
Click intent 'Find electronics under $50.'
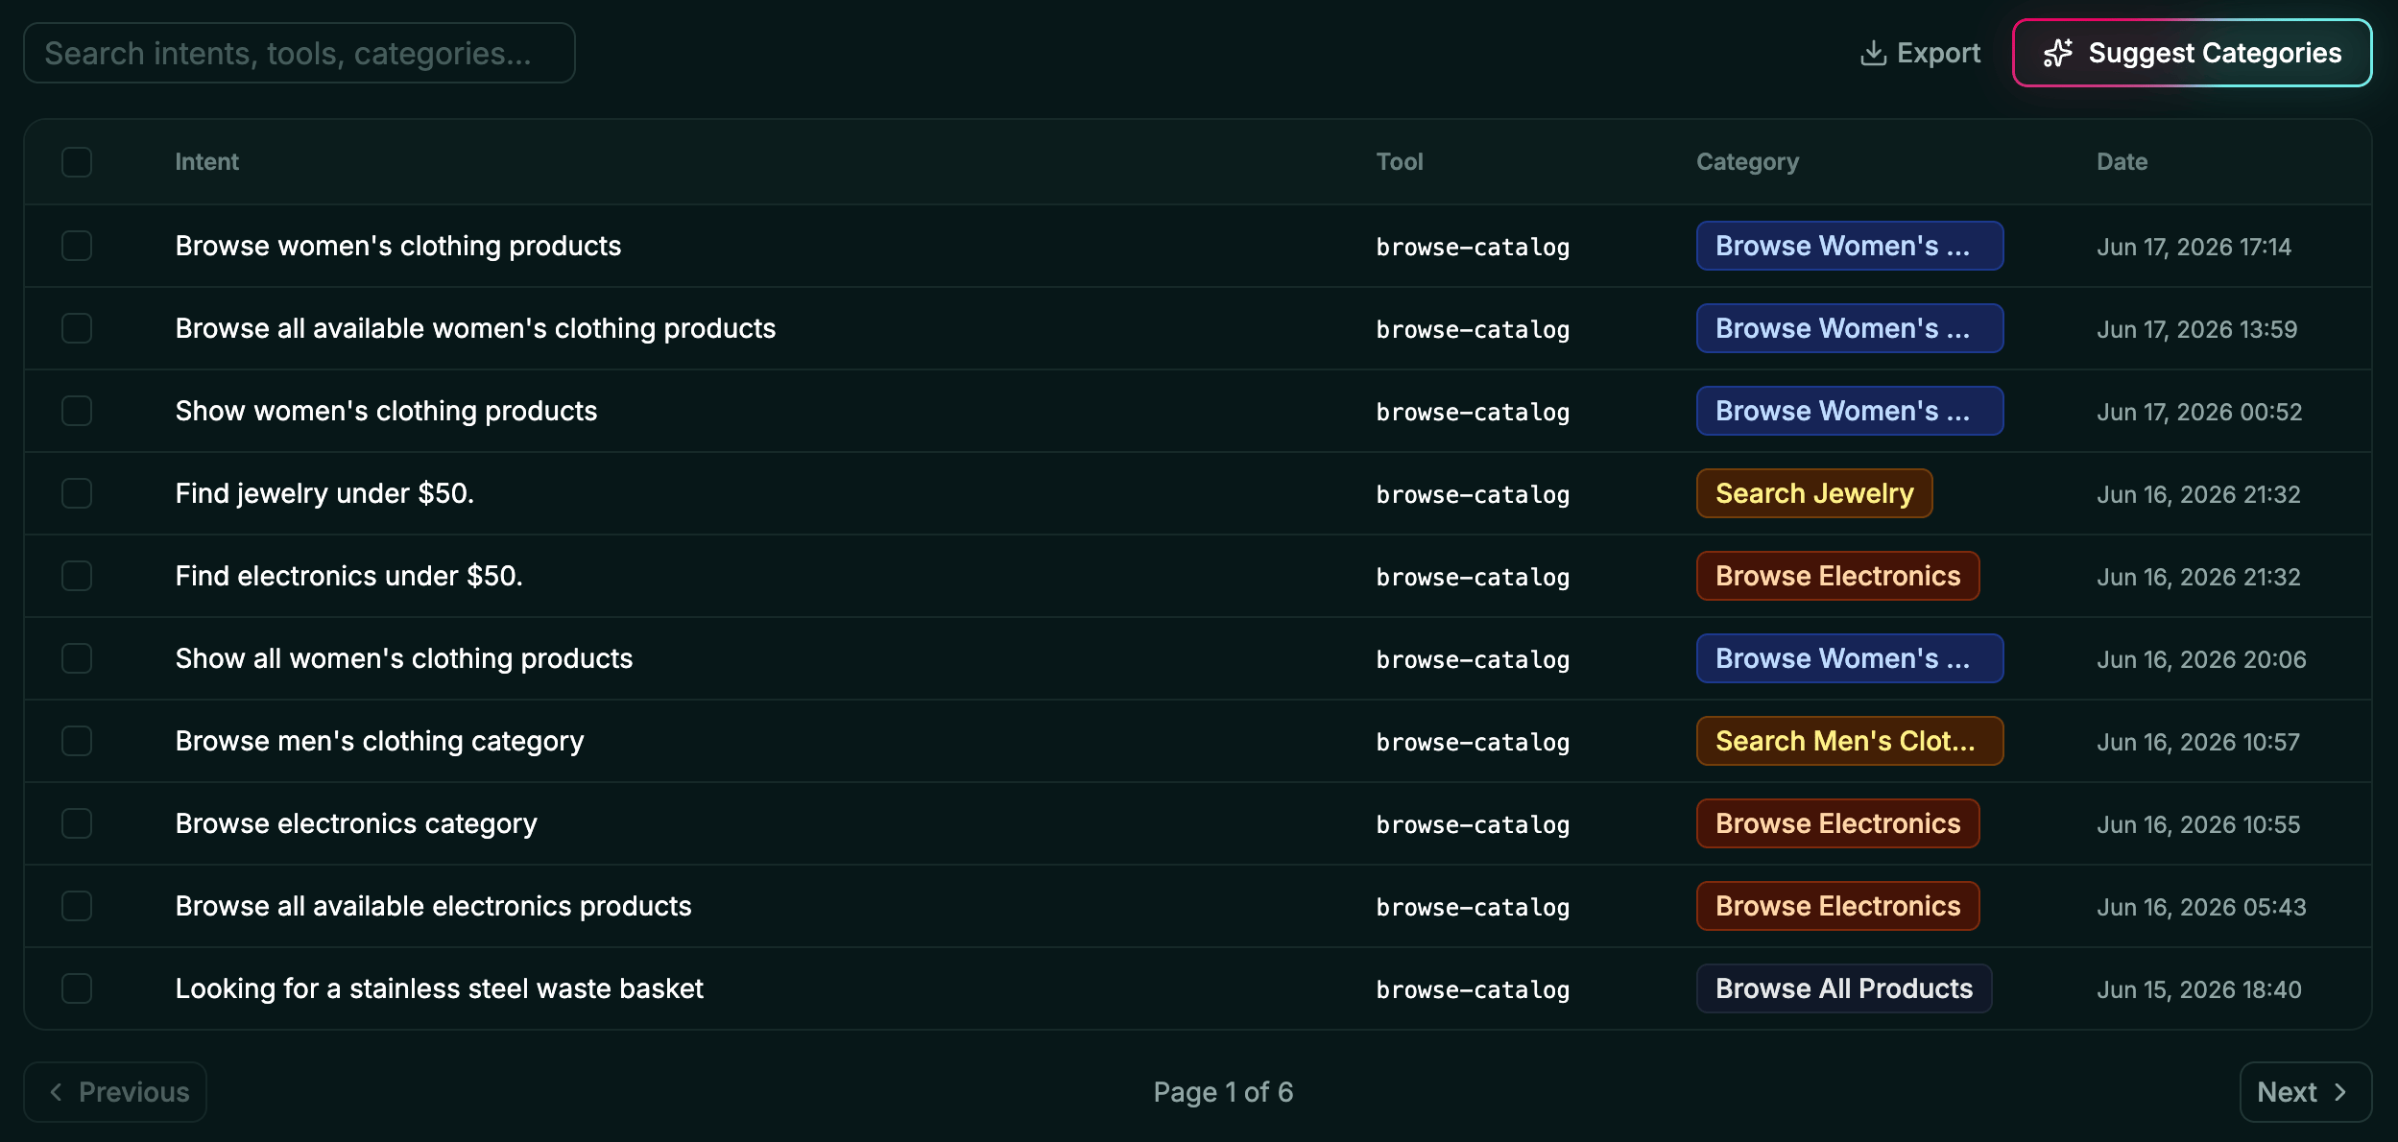point(348,576)
